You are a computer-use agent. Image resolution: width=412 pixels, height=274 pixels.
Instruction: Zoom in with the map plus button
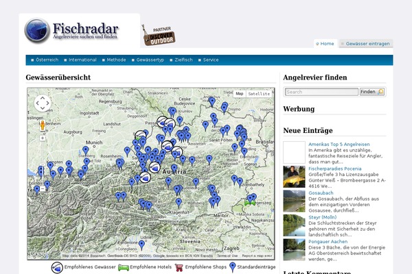click(x=43, y=138)
